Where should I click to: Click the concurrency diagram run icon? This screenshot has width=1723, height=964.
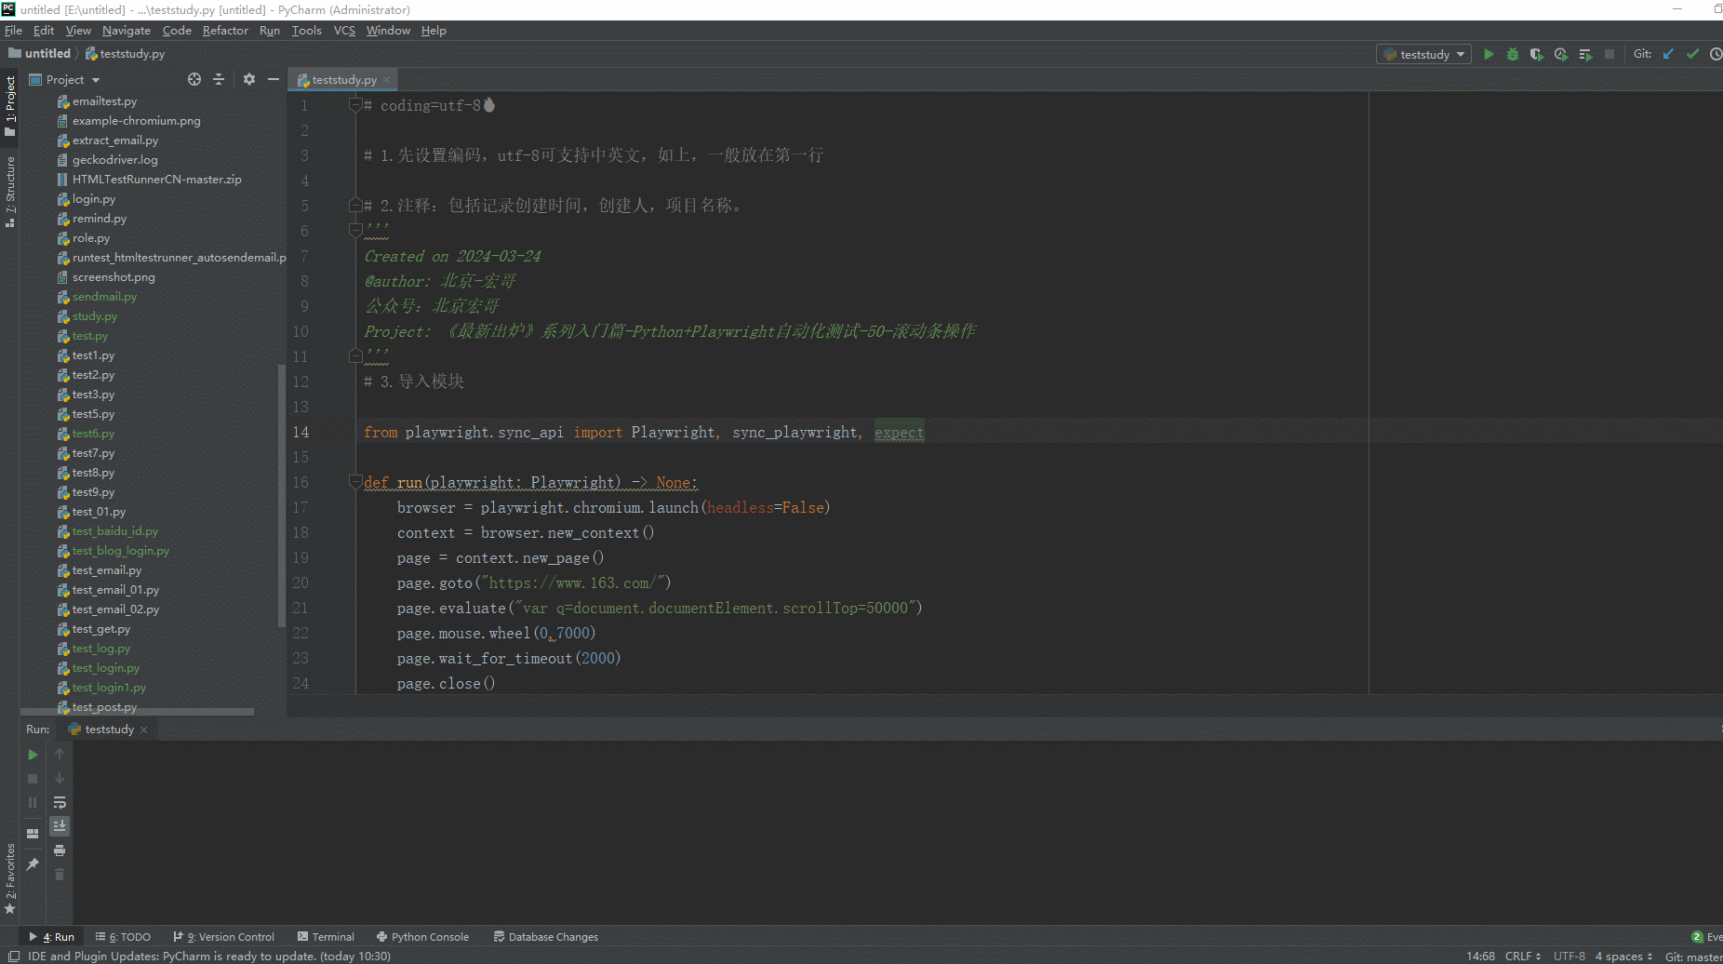point(1585,54)
